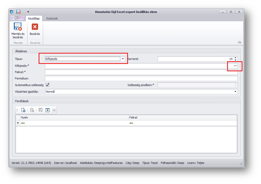Expand the Vízszintes igazítás dropdown
The height and width of the screenshot is (184, 261).
(x=236, y=91)
